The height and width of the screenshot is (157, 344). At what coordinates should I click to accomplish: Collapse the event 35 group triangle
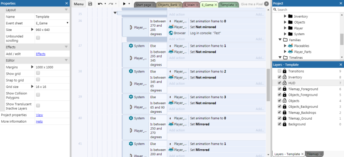pos(115,13)
